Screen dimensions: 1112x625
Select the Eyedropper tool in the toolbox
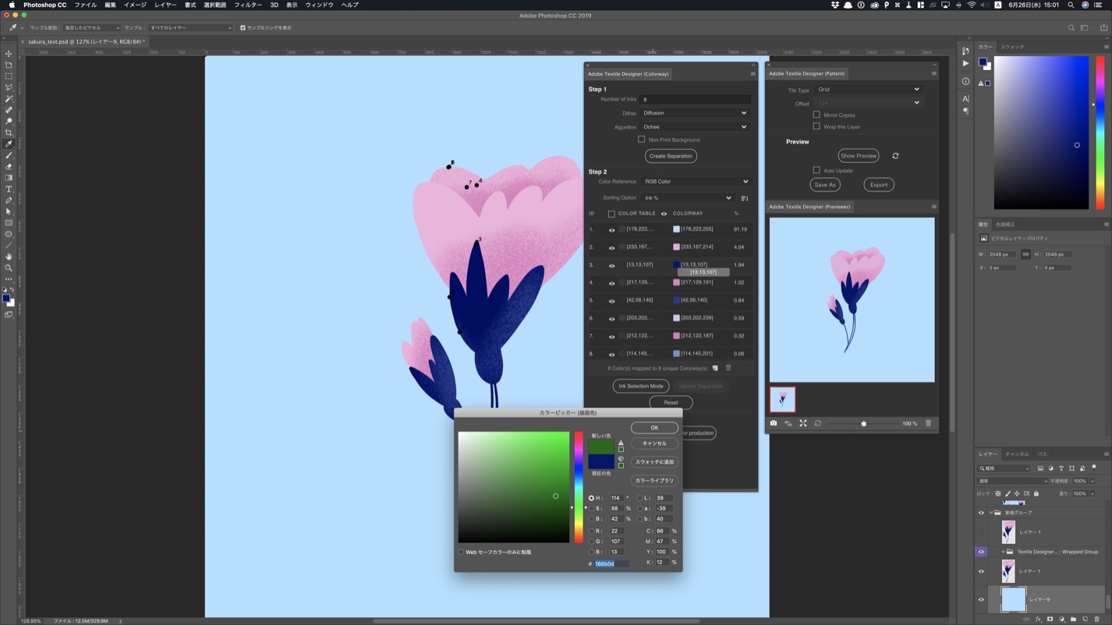pyautogui.click(x=9, y=144)
